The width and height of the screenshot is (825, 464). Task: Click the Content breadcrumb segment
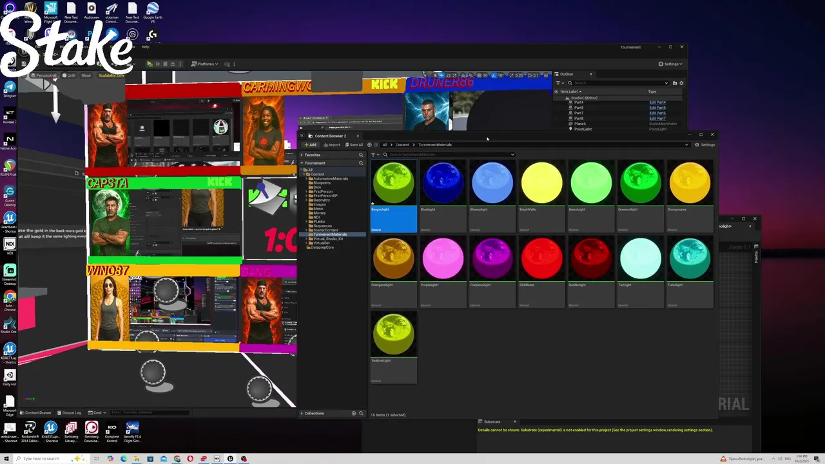[x=402, y=145]
